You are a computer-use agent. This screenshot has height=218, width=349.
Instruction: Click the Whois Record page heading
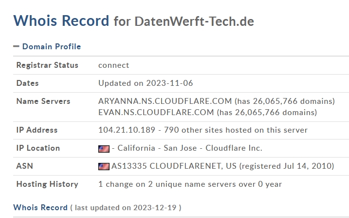point(61,21)
